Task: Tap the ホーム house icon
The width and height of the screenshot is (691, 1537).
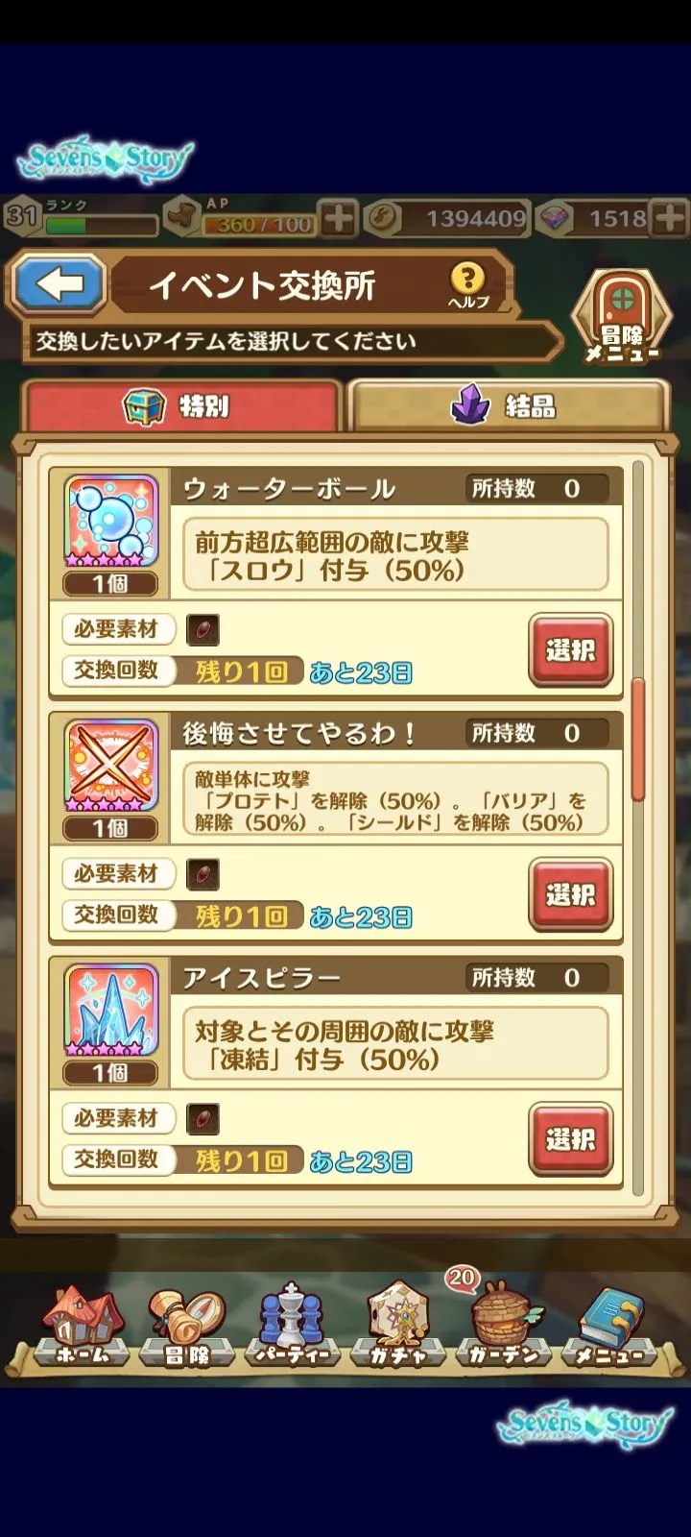Action: point(83,1327)
